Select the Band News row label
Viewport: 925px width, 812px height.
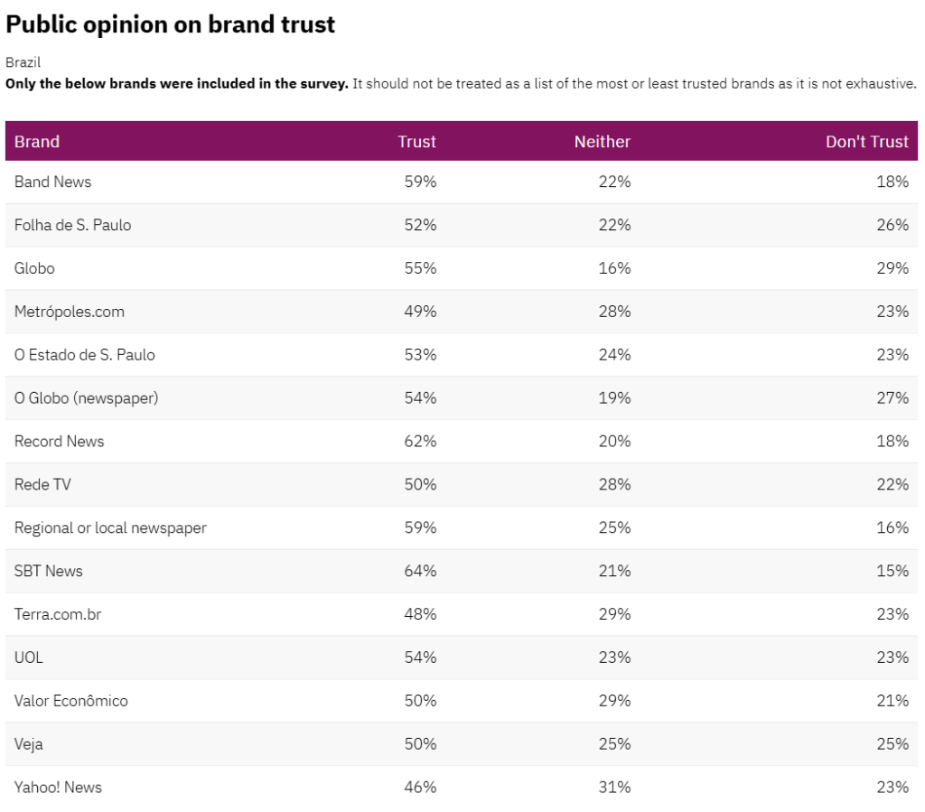point(52,182)
